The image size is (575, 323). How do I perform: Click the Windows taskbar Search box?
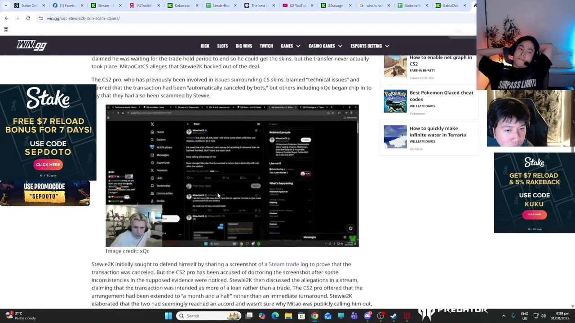[209, 316]
